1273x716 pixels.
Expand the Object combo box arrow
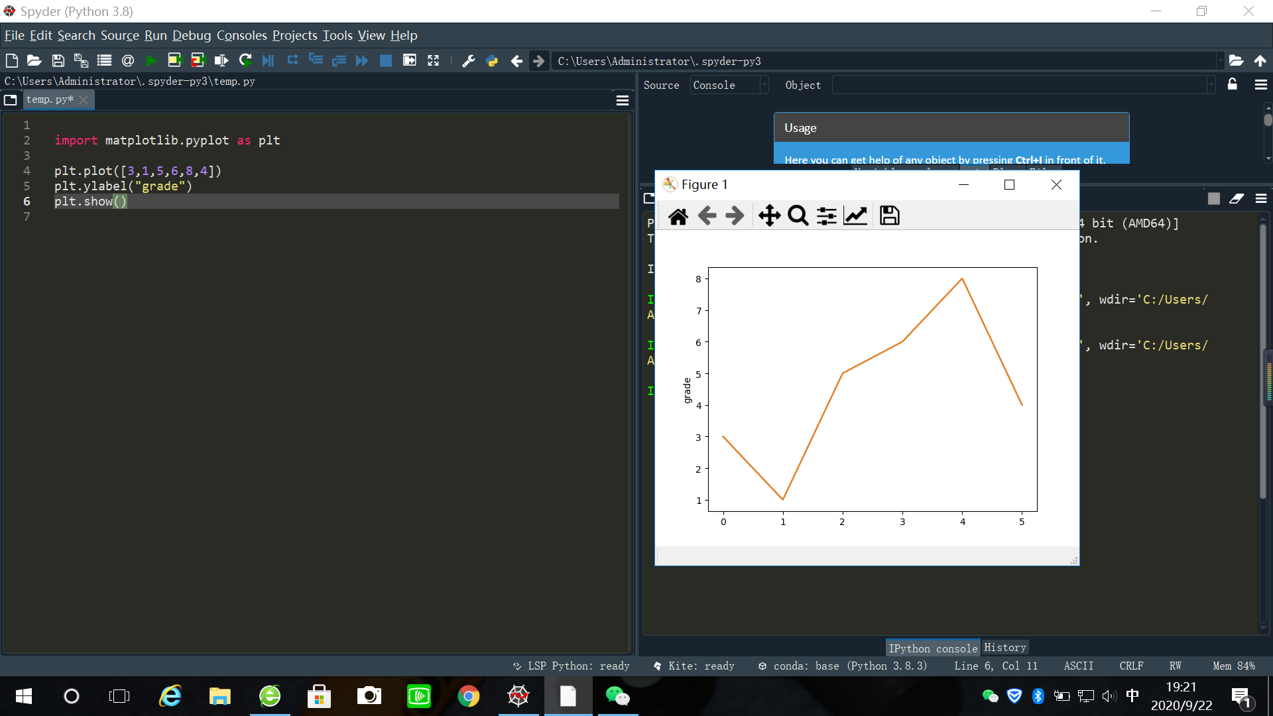tap(1211, 85)
